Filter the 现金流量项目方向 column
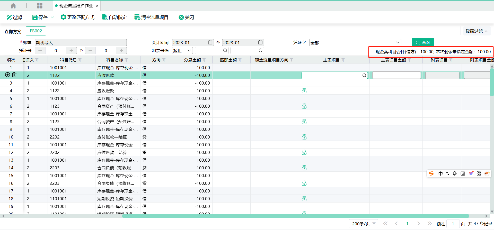This screenshot has width=494, height=230. [292, 60]
